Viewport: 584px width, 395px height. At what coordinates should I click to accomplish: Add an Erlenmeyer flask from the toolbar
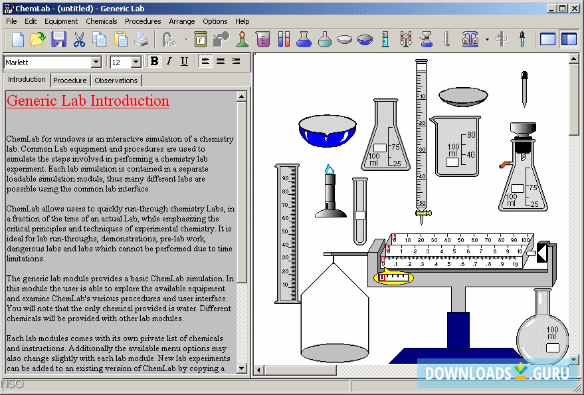[x=304, y=39]
